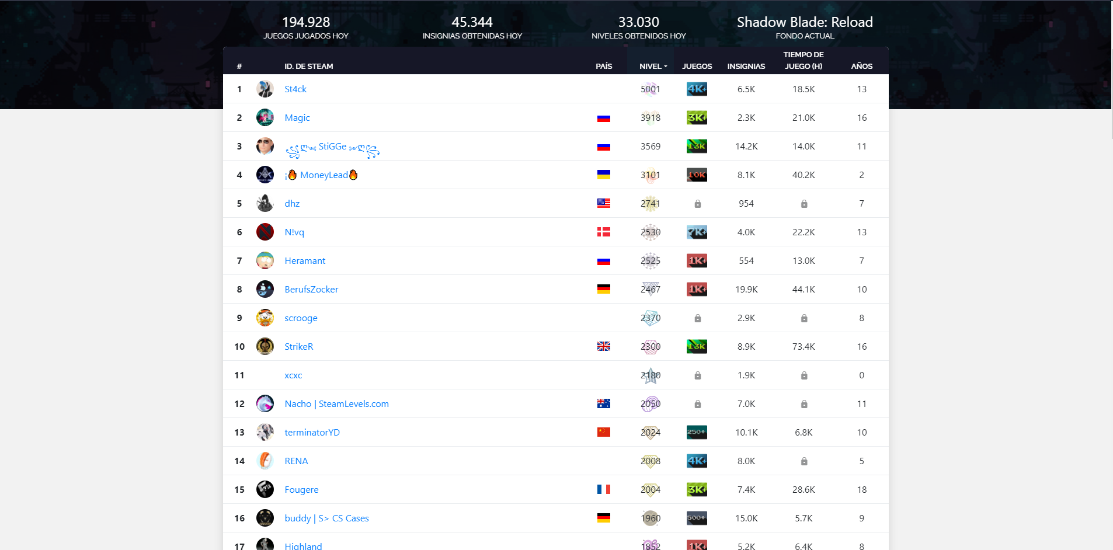Click the 4K+ games badge for St4ck
The width and height of the screenshot is (1113, 550).
(x=697, y=89)
